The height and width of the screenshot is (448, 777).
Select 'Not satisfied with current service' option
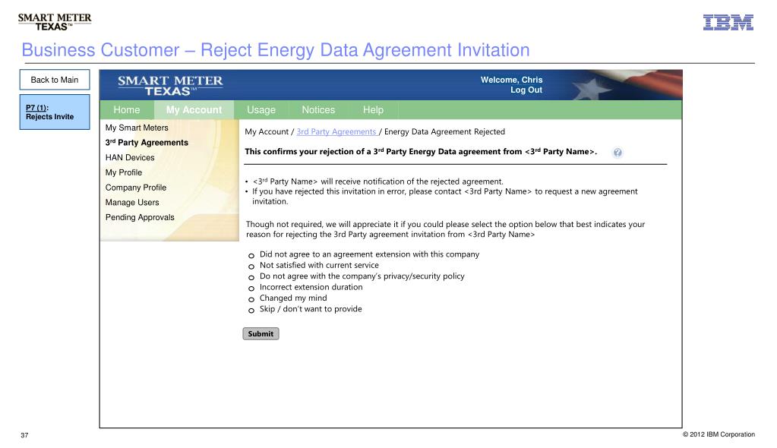pos(251,267)
